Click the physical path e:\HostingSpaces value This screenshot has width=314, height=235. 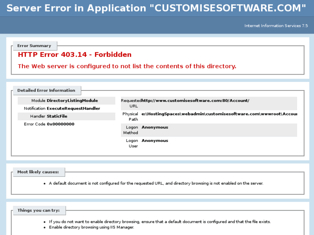219,114
